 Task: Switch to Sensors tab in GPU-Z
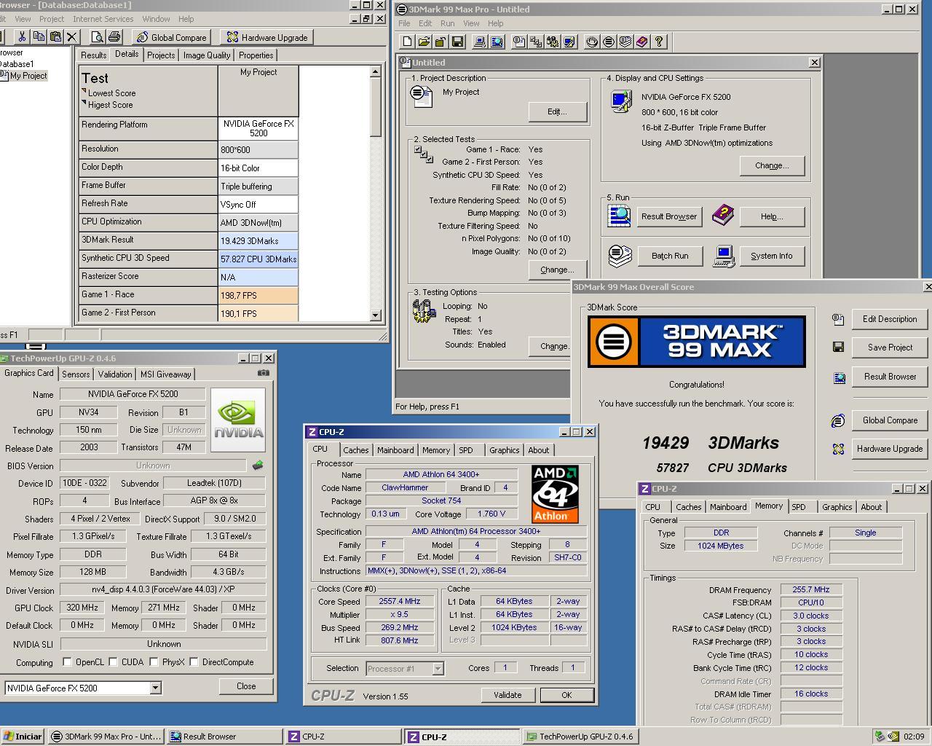[x=76, y=374]
